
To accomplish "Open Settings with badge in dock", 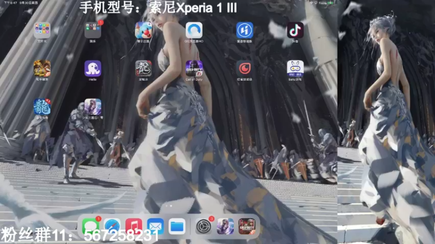I will (203, 226).
